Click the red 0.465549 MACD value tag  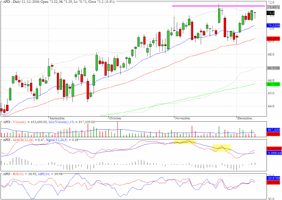click(274, 149)
